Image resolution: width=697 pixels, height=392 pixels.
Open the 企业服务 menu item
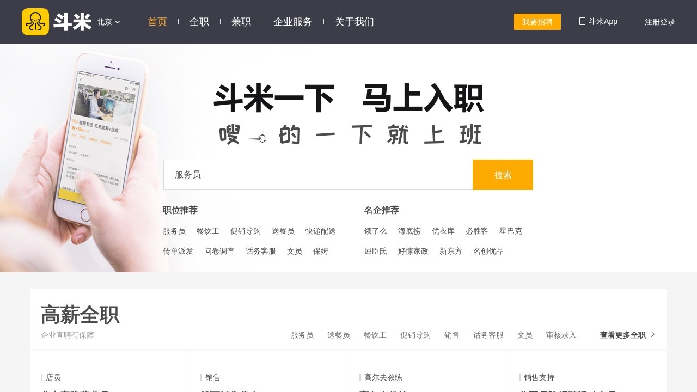(292, 22)
